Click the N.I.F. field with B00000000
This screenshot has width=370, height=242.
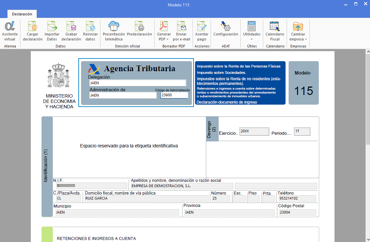click(91, 186)
